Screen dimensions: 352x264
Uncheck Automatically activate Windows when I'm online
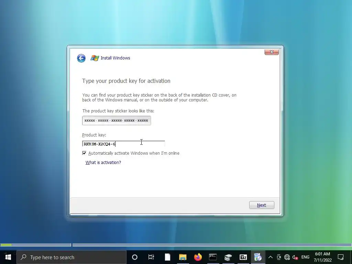coord(84,153)
